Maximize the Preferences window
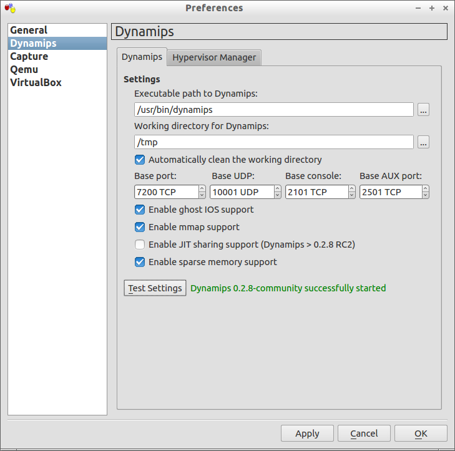 coord(432,8)
